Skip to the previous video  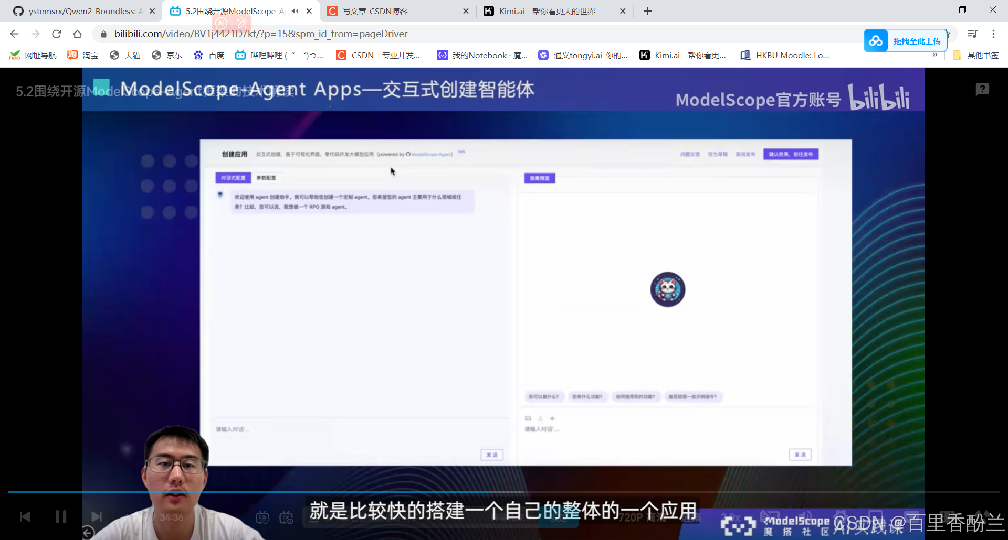coord(25,517)
